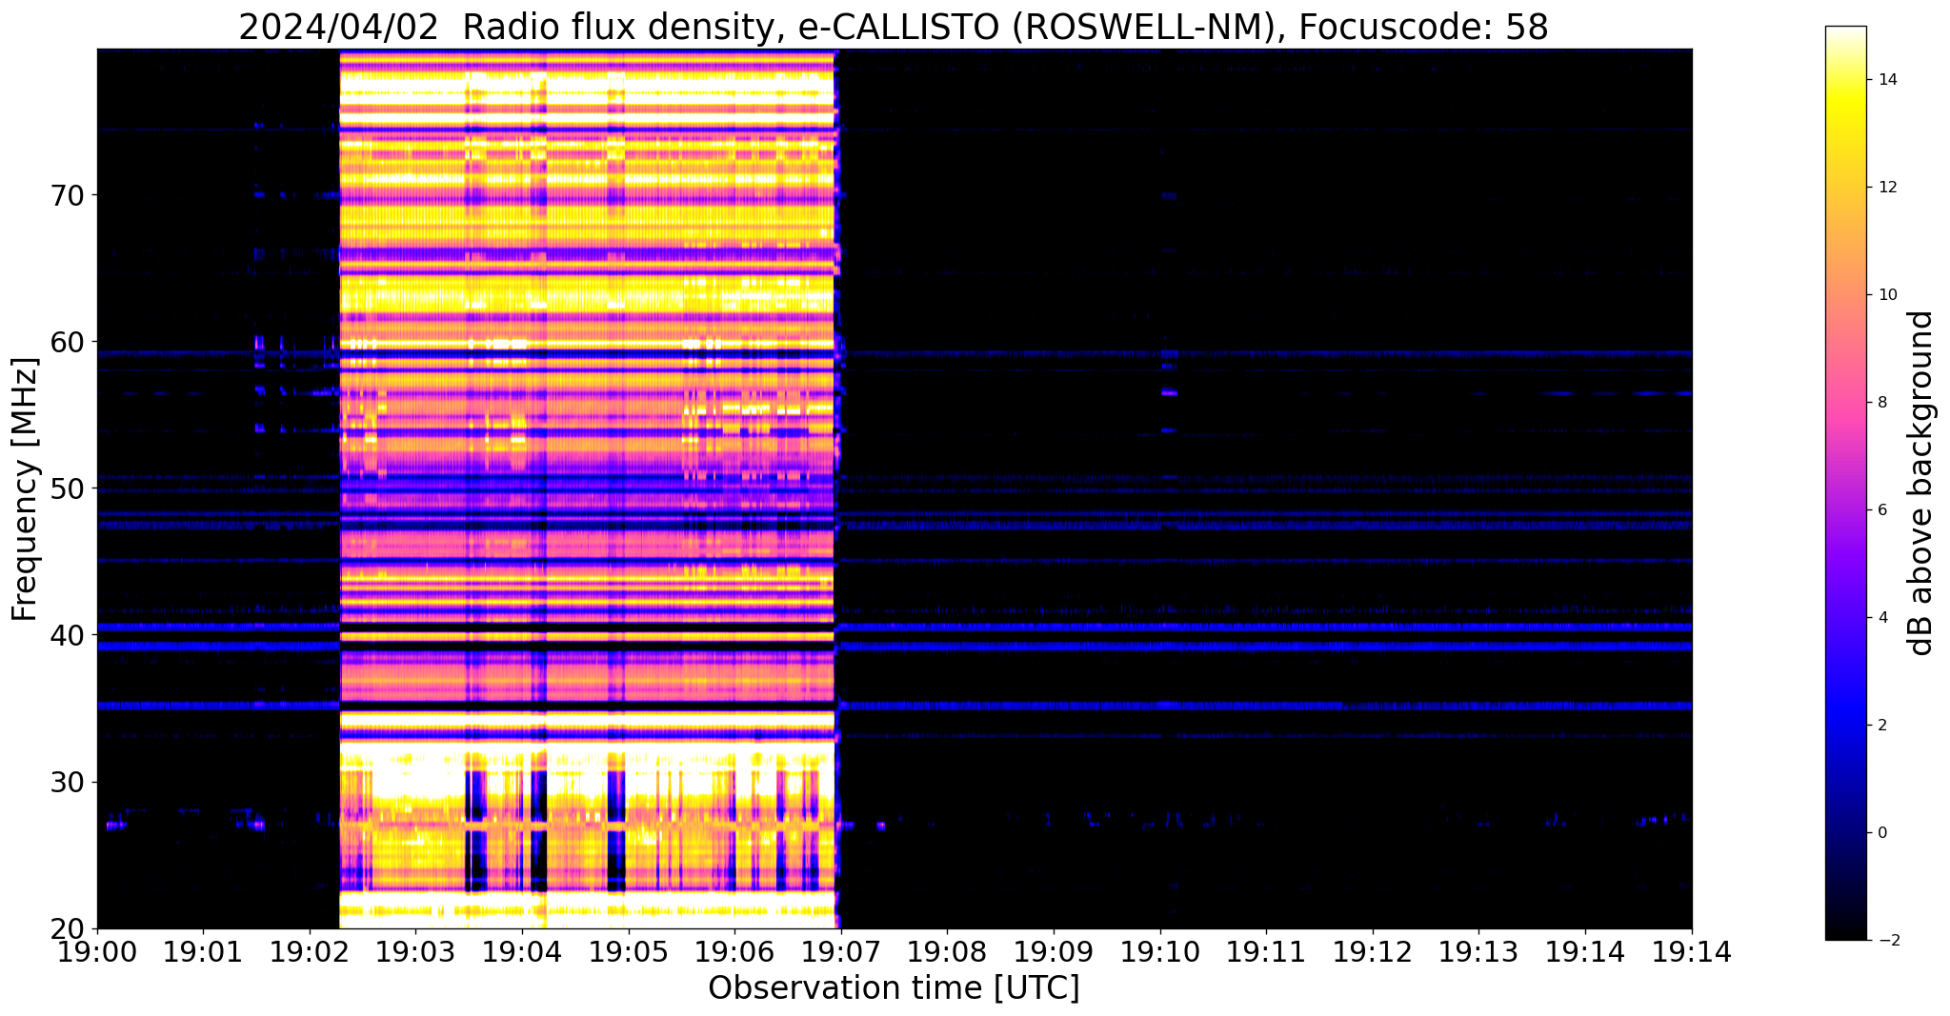Screen dimensions: 1950x1016
Task: Click the 19:04 time tick label
Action: click(x=522, y=950)
